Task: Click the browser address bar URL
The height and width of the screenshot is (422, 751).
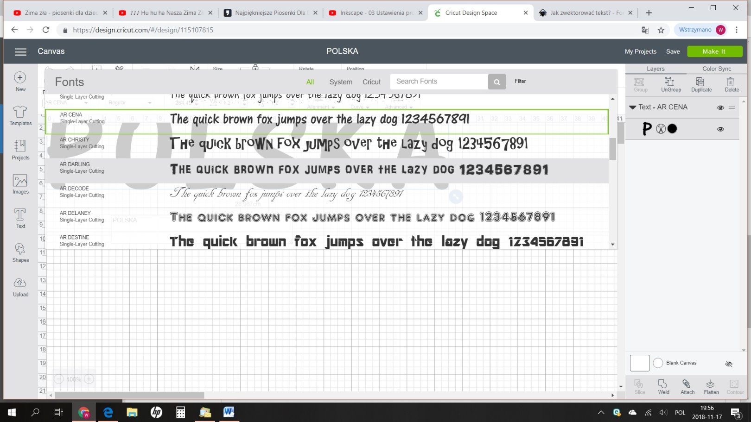Action: click(143, 30)
